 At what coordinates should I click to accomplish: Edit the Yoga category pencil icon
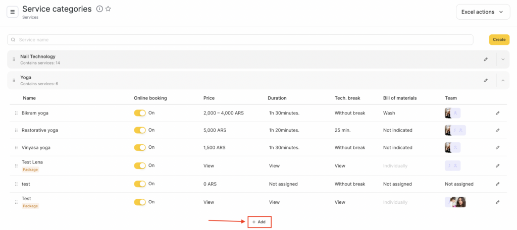pos(486,80)
